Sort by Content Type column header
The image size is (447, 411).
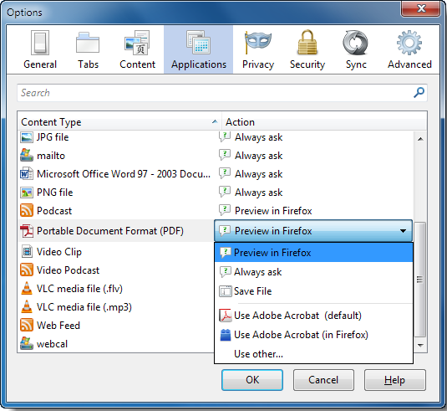pos(119,122)
